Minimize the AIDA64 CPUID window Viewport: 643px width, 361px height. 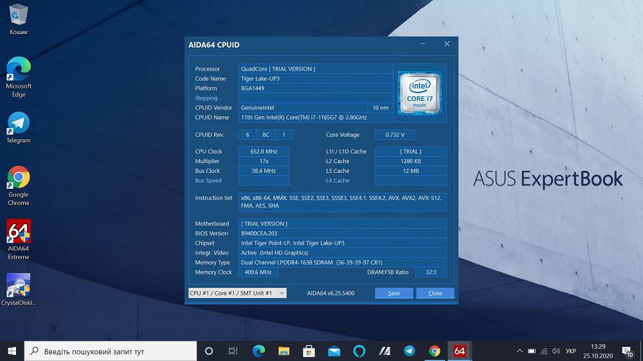click(x=423, y=44)
